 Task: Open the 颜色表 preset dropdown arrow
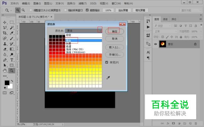[x=100, y=31]
